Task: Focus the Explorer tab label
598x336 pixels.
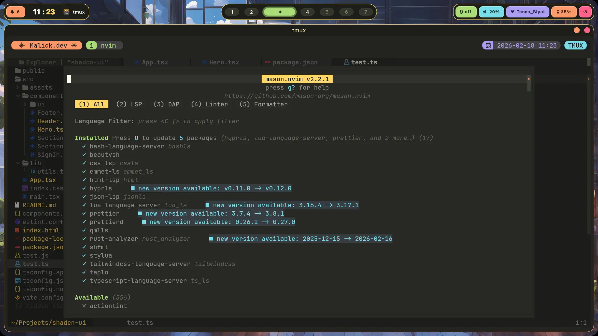Action: pyautogui.click(x=41, y=62)
